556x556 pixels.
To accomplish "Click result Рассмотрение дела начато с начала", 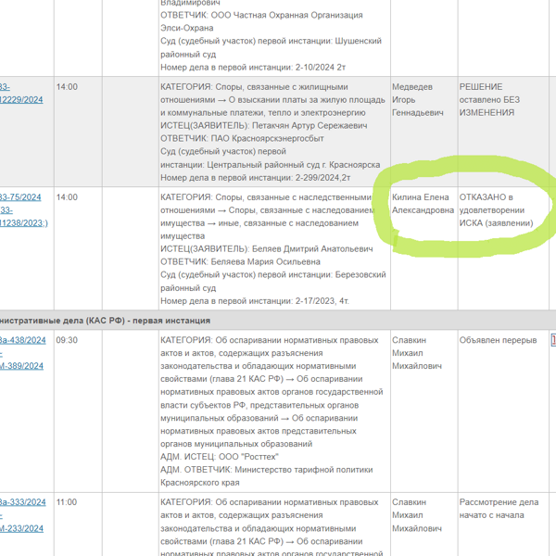I will (499, 509).
